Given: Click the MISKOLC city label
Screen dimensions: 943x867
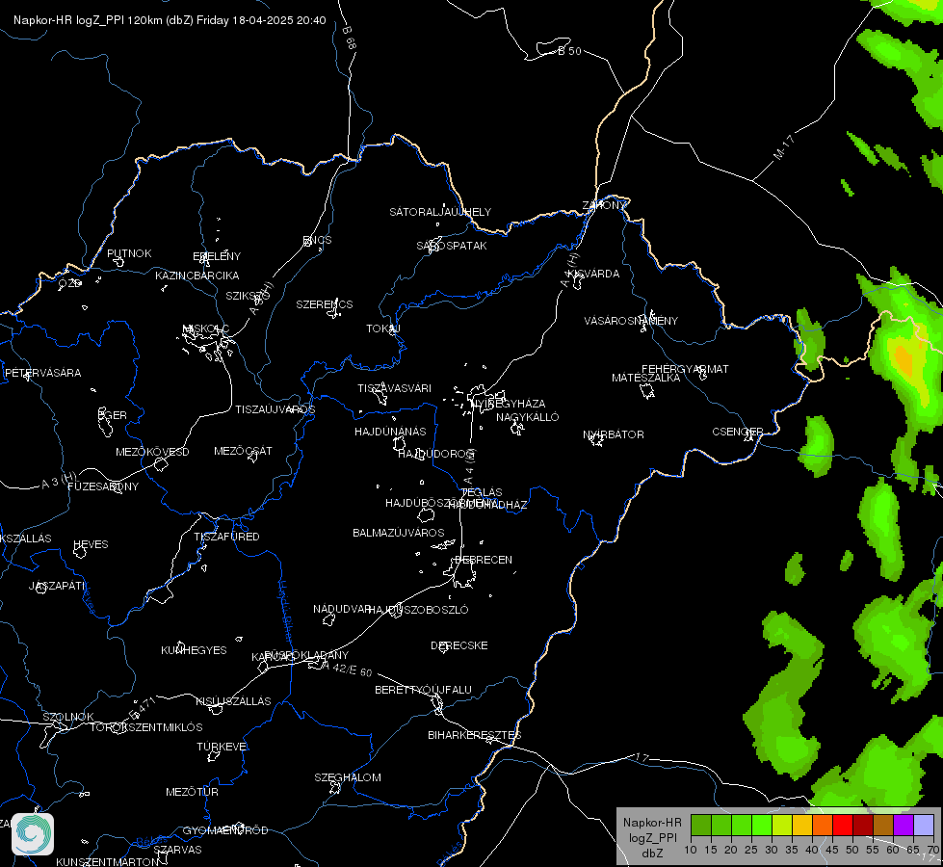Looking at the screenshot, I should [206, 328].
